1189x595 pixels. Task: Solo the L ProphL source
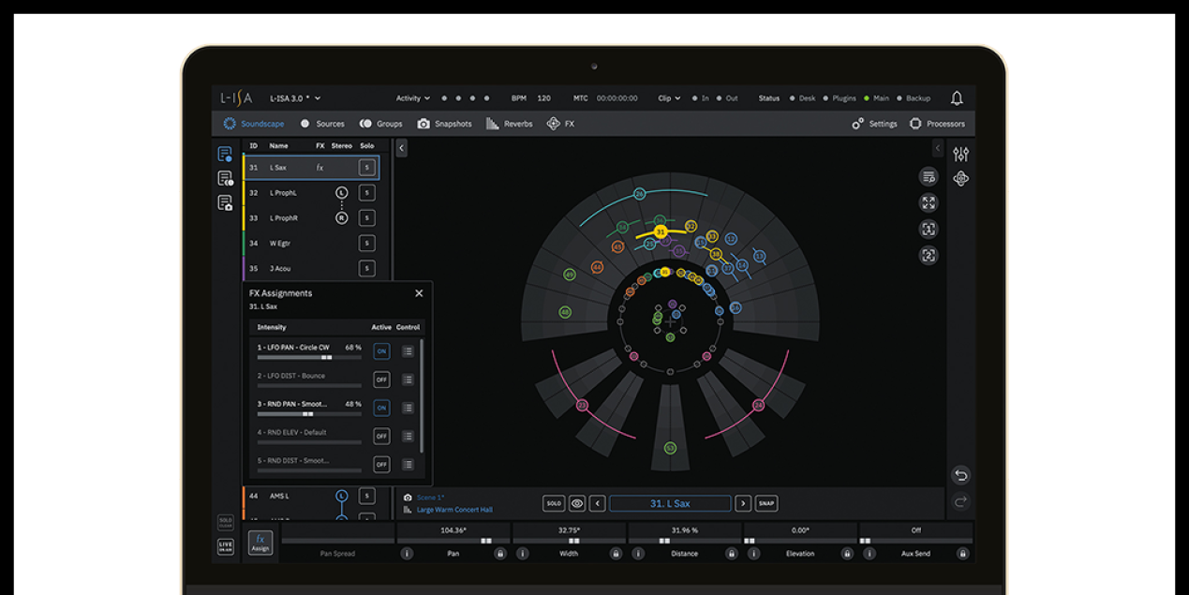[x=367, y=193]
